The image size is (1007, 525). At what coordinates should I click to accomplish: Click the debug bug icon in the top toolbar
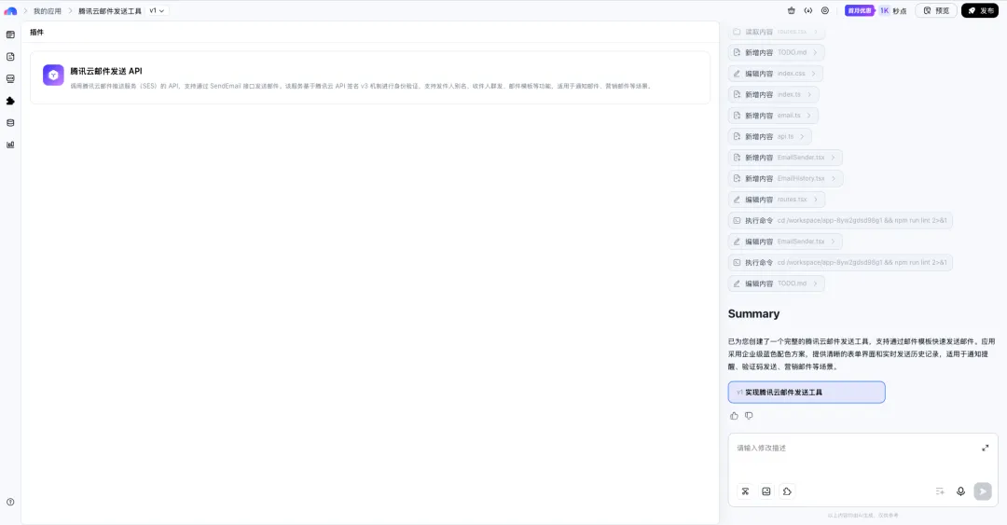792,10
